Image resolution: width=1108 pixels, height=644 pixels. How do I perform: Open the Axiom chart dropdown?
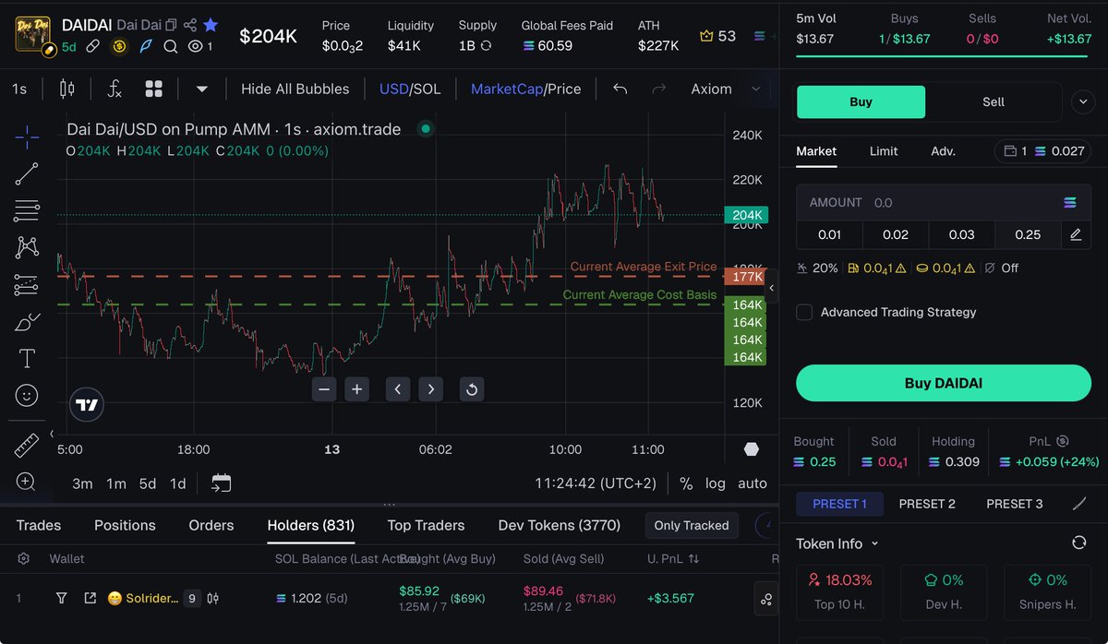click(x=726, y=89)
